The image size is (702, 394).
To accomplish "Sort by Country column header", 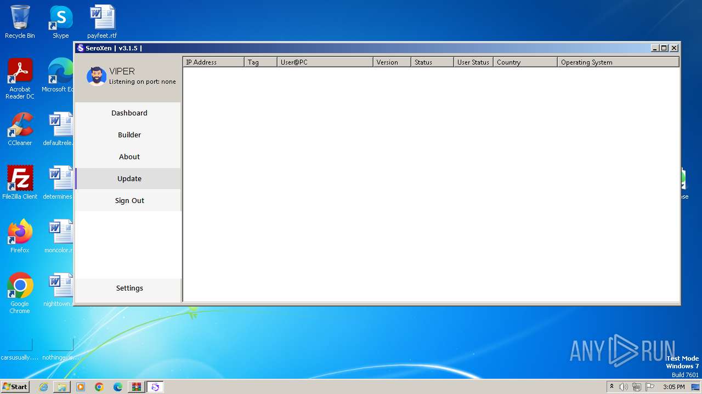I will point(525,62).
